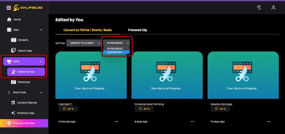Open options menu for Highlight 1

pos(117,121)
